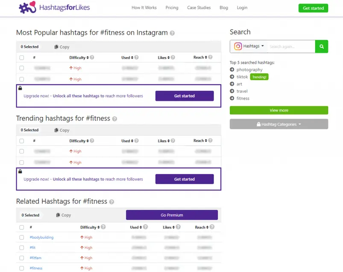Sort Related Hashtags by Difficulty column
The height and width of the screenshot is (272, 343).
[90, 227]
